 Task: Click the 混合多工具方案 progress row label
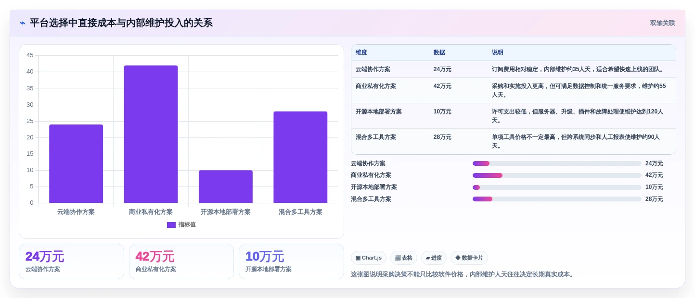tap(371, 199)
